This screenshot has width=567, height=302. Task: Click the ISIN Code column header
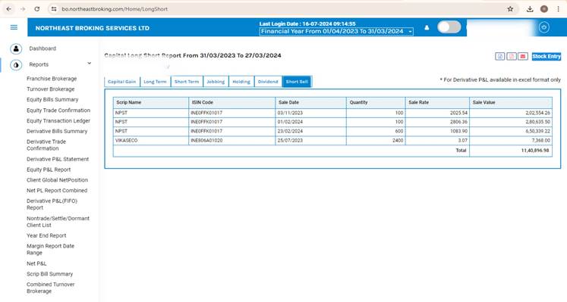tap(232, 102)
